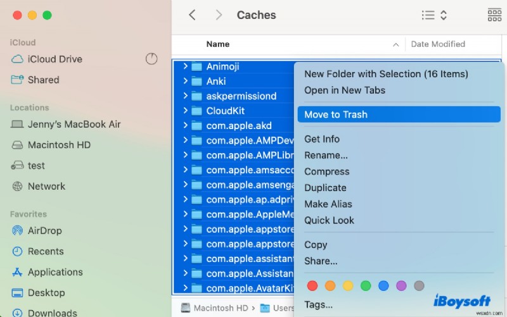This screenshot has height=317, width=507.
Task: Choose Make Alias from context menu
Action: click(328, 204)
